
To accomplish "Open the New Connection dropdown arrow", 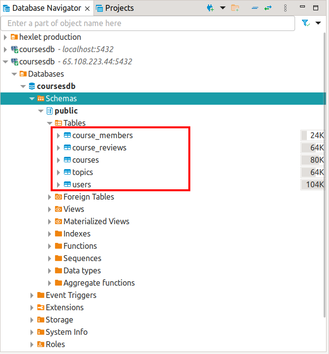I will tap(222, 8).
